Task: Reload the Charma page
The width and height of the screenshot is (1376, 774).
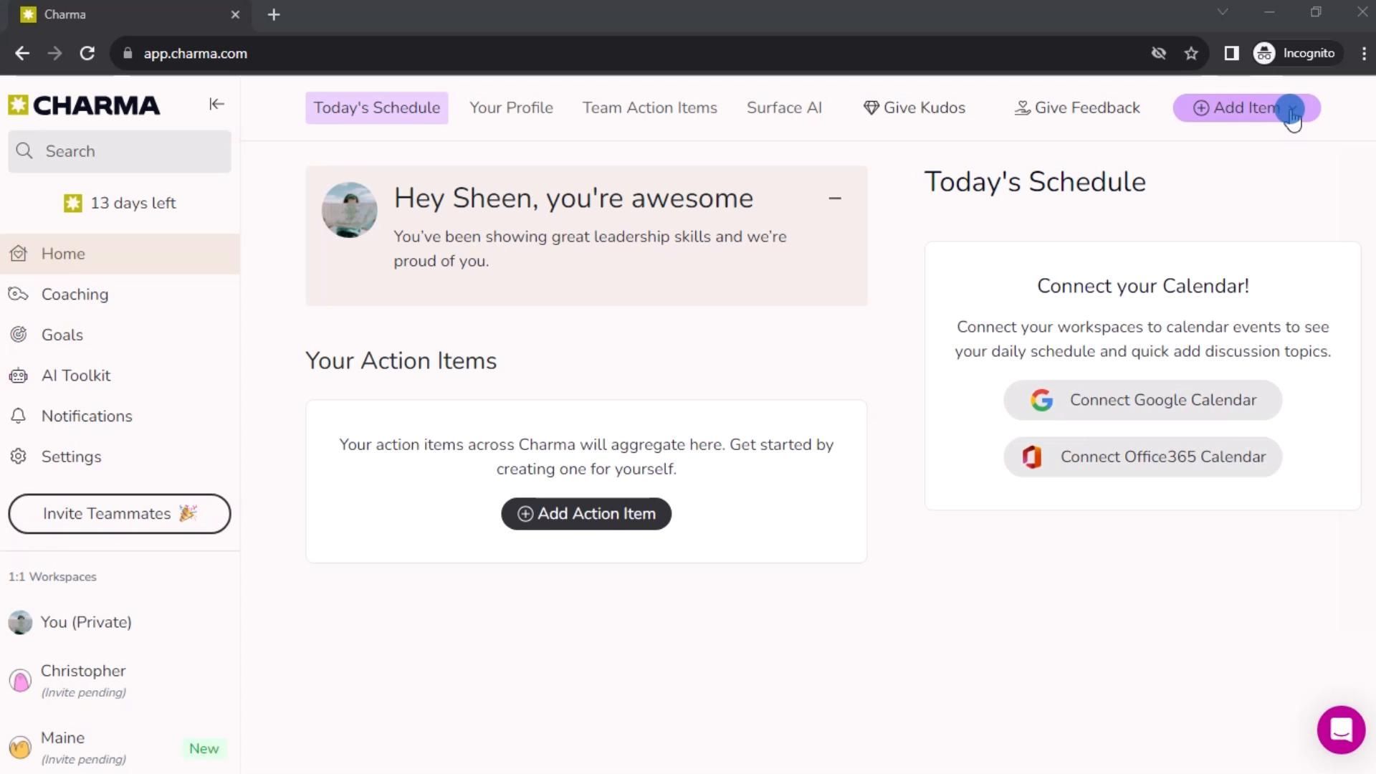Action: coord(87,54)
